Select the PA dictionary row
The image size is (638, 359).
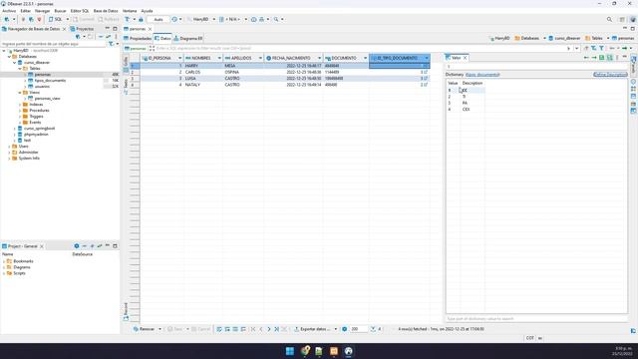466,103
